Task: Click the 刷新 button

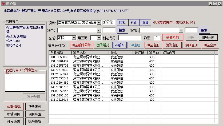Action: tap(134, 22)
